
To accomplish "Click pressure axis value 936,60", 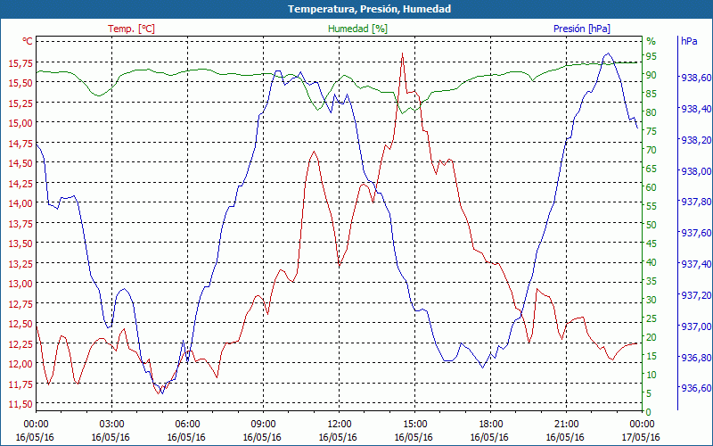I will click(x=696, y=388).
